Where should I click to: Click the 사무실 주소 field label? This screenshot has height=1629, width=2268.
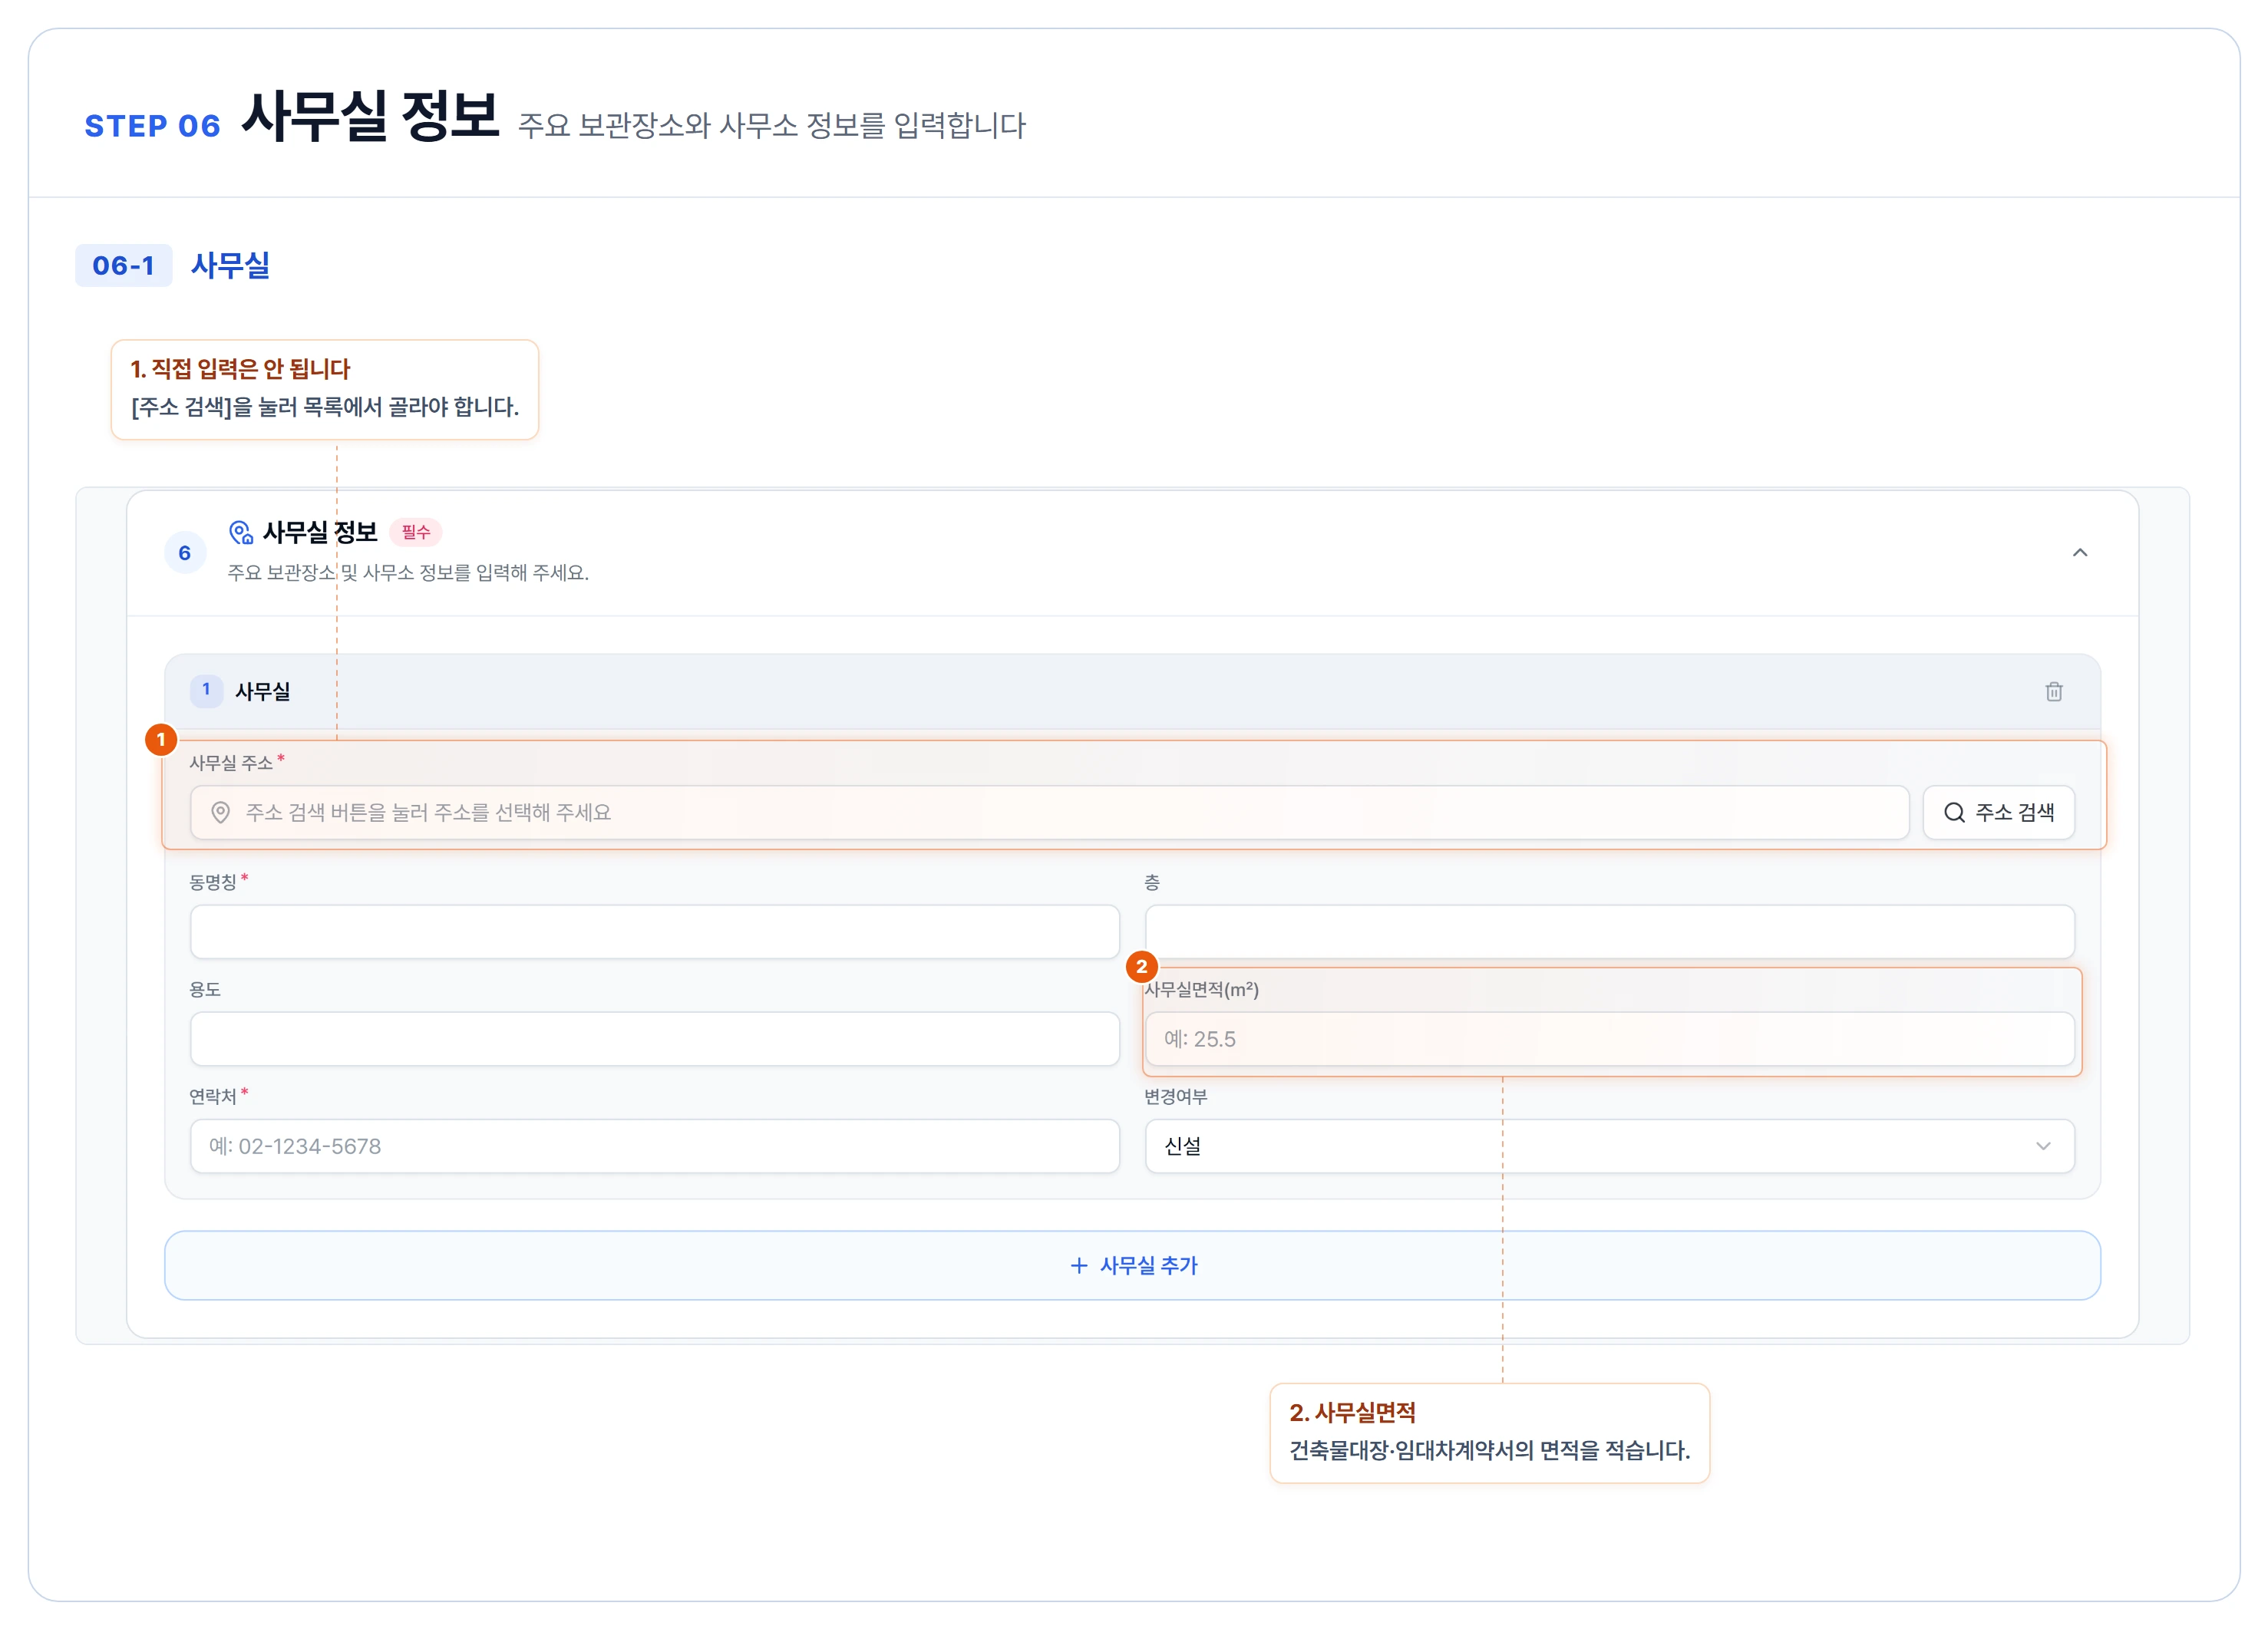(231, 763)
